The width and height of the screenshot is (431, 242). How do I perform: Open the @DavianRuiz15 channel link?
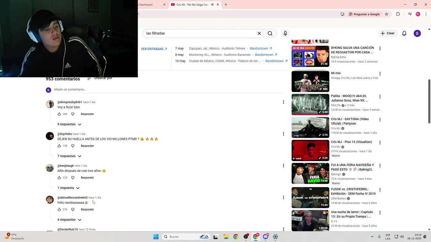click(x=68, y=229)
